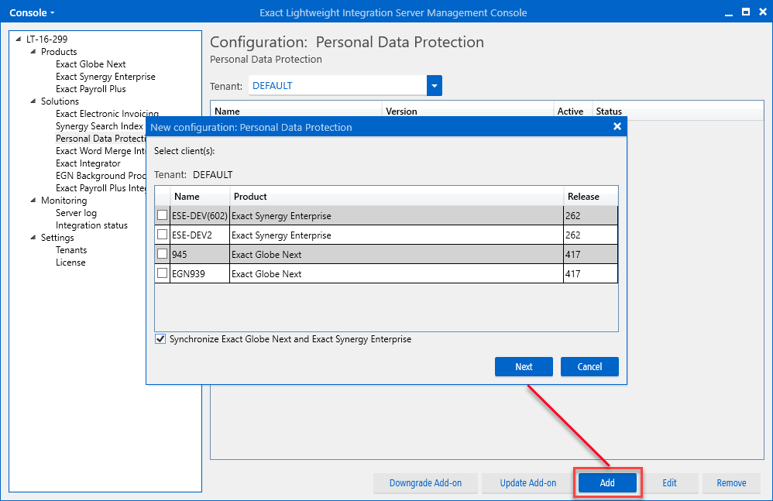Collapse the Solutions tree node
Image resolution: width=773 pixels, height=501 pixels.
pyautogui.click(x=33, y=101)
